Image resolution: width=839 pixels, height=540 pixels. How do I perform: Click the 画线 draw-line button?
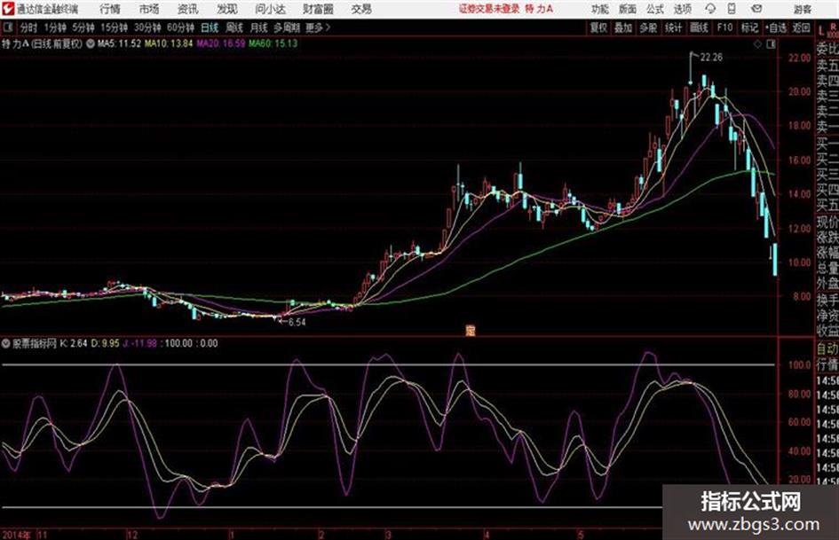coord(699,27)
